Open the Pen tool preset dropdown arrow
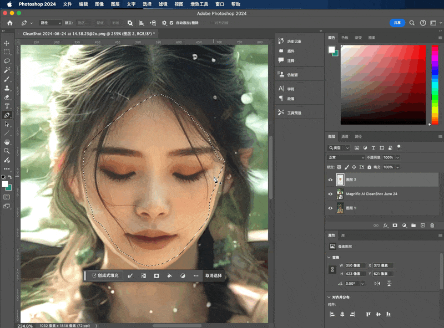Viewport: 444px width, 328px height. (x=32, y=23)
